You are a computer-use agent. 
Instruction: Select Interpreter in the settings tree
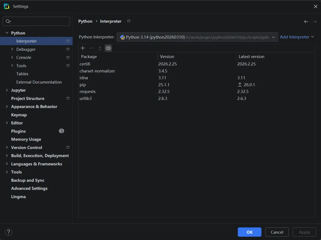pyautogui.click(x=36, y=41)
